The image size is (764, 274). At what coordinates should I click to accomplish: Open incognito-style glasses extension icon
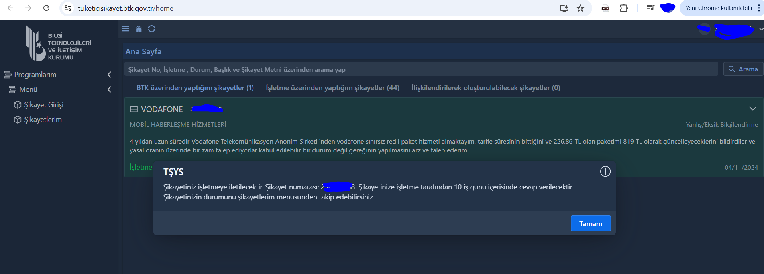pos(605,8)
